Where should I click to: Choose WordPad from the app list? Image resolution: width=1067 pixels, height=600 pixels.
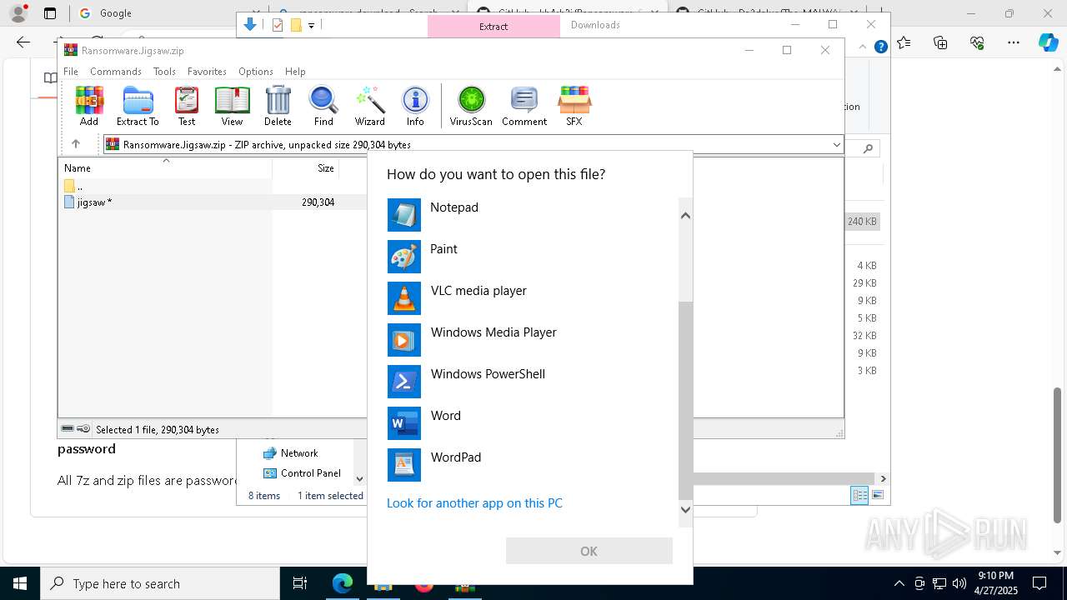(x=532, y=465)
